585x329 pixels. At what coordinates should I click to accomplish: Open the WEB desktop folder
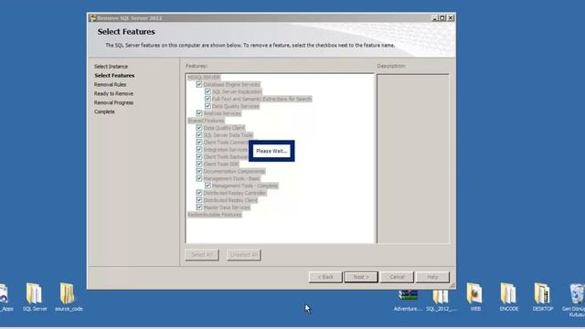coord(475,297)
